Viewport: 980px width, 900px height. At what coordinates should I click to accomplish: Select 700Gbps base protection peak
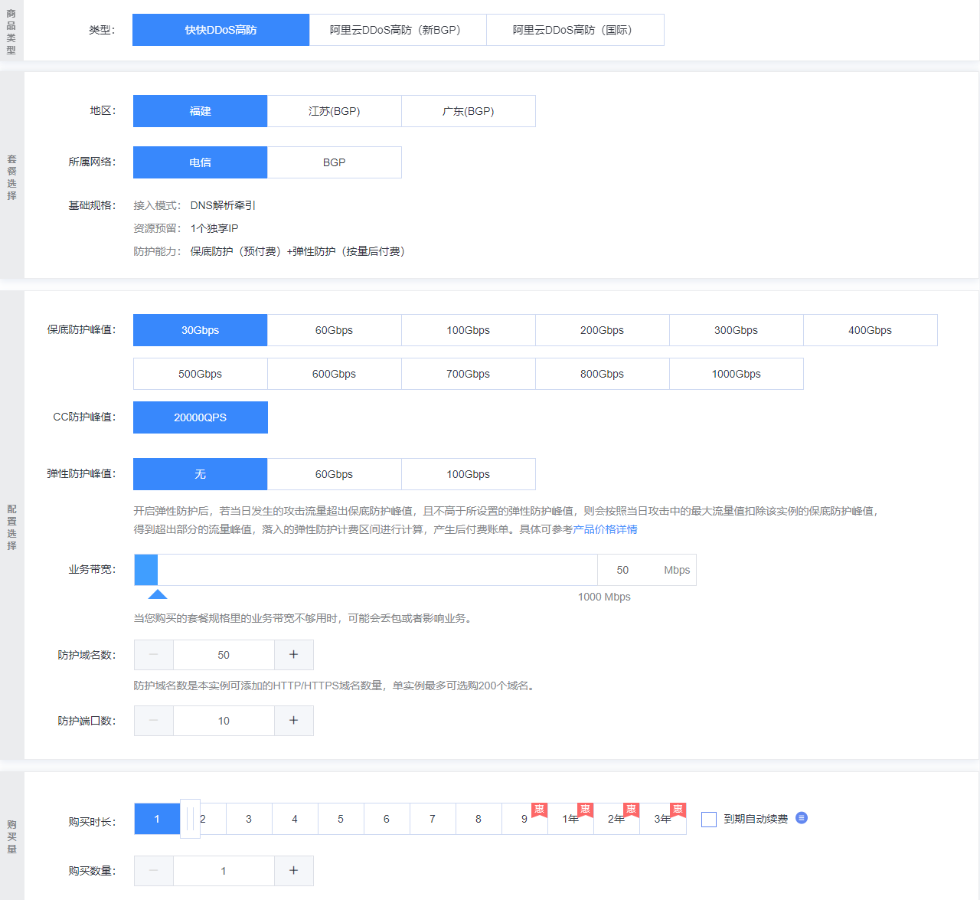(468, 374)
